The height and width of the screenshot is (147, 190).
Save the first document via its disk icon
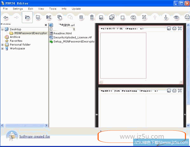tap(169, 28)
